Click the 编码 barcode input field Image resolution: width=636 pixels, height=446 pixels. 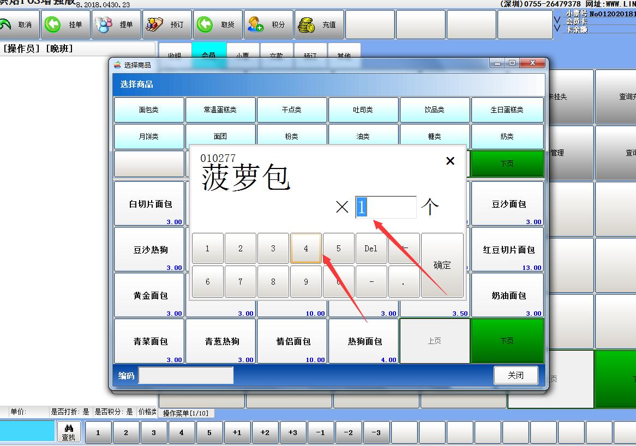pyautogui.click(x=185, y=375)
